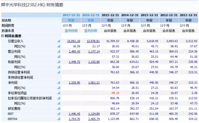Open 年报 link under 2017-12-31

(71, 20)
